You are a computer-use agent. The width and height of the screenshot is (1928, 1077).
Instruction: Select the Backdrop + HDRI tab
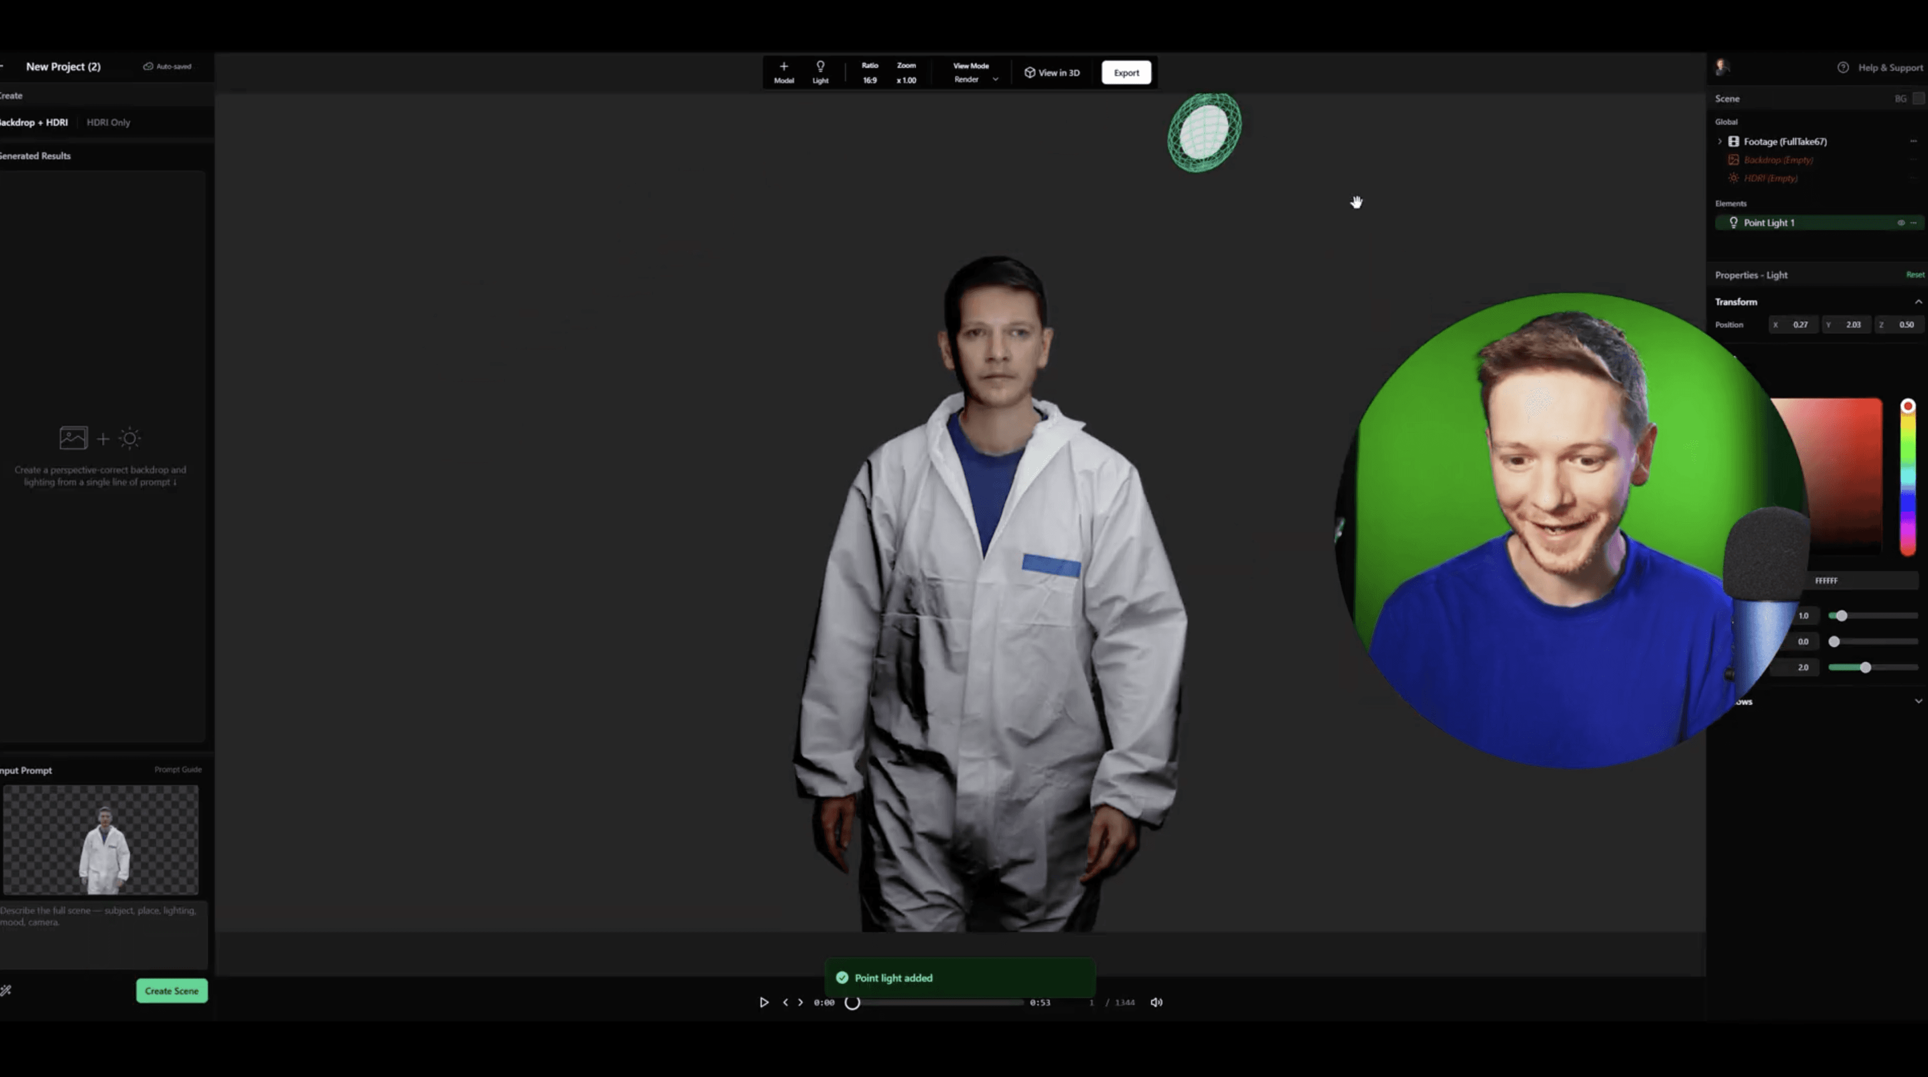click(33, 122)
